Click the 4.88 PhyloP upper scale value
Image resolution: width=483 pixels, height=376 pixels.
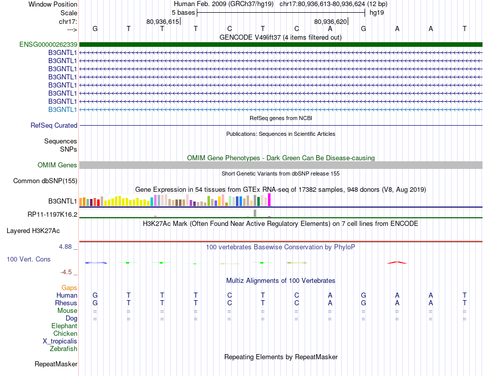65,247
